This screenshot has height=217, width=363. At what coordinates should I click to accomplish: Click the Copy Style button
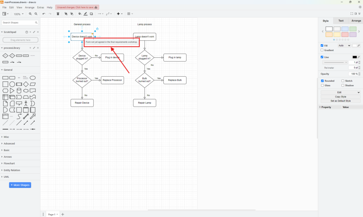(x=340, y=97)
